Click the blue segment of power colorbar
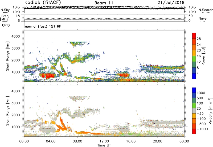This screenshot has height=147, width=213. click(194, 76)
